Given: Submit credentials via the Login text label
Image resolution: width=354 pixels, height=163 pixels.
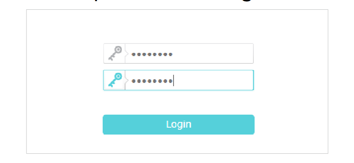Looking at the screenshot, I should coord(178,124).
